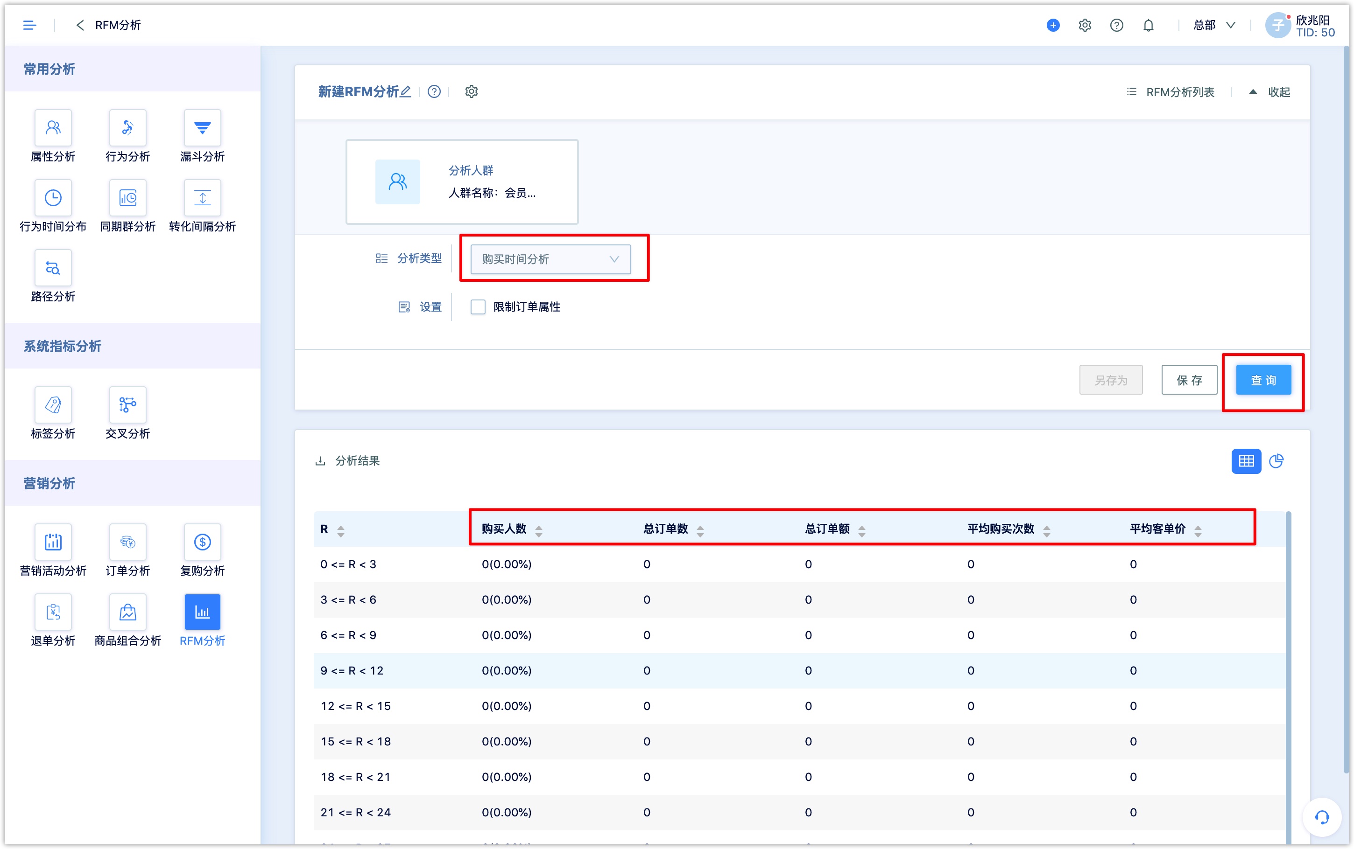
Task: Download results via 分析结果 icon
Action: click(x=320, y=461)
